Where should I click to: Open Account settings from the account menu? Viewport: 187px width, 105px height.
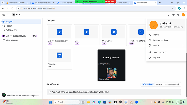point(166,40)
